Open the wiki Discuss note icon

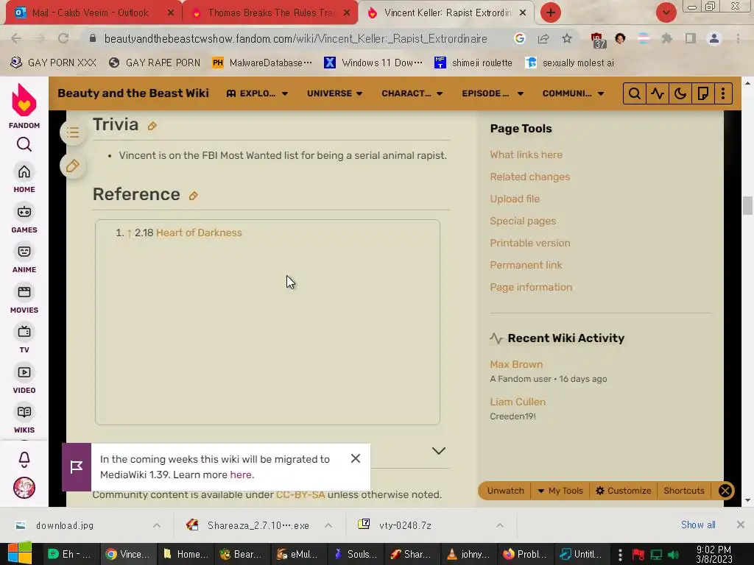tap(702, 93)
